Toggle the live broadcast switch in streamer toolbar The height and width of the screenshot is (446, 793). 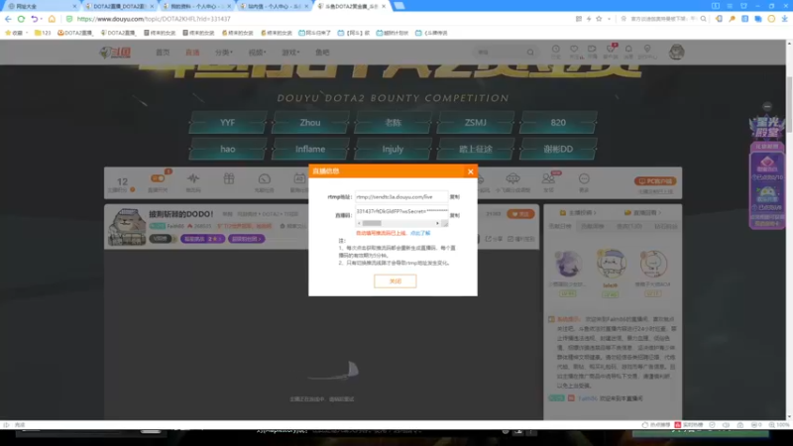pyautogui.click(x=158, y=178)
